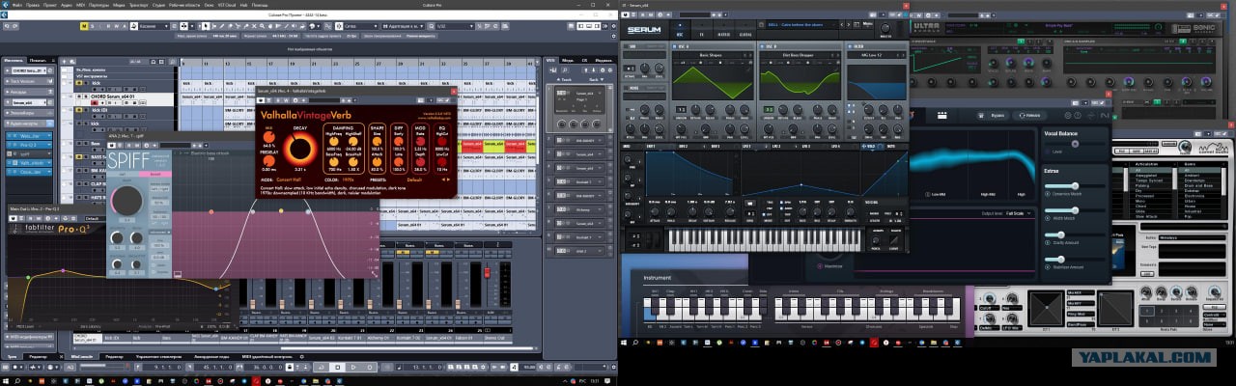Switch to the Показат. inspector tab
Screen dimensions: 1236x386
point(38,60)
